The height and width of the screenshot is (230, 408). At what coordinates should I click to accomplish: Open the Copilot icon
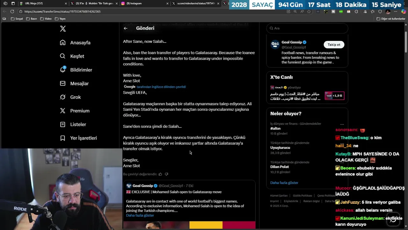(x=404, y=11)
